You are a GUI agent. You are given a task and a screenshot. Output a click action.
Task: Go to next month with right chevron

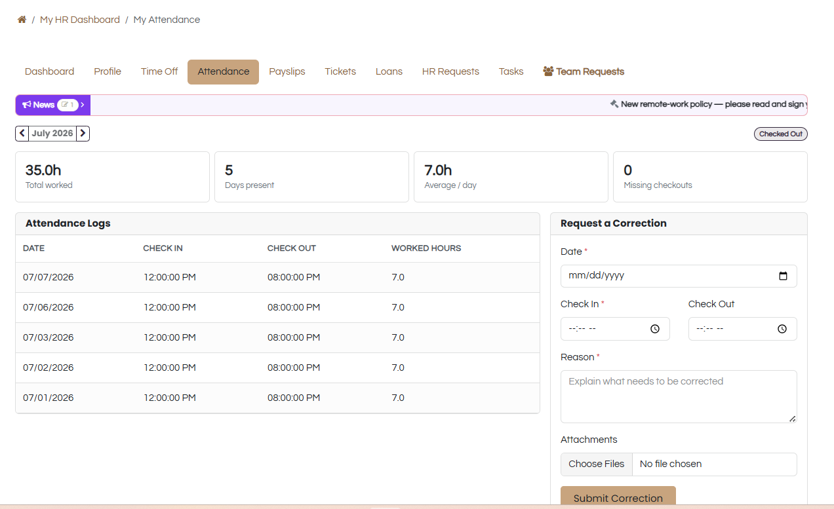point(83,134)
